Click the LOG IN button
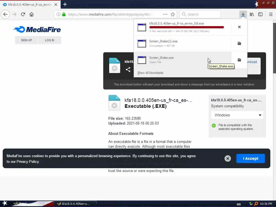This screenshot has width=276, height=207. click(x=50, y=40)
